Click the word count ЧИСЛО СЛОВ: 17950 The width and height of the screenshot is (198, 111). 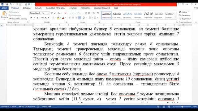tap(27, 107)
